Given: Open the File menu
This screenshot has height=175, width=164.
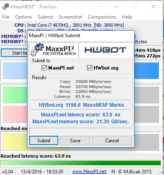Looking at the screenshot, I should (x=6, y=17).
